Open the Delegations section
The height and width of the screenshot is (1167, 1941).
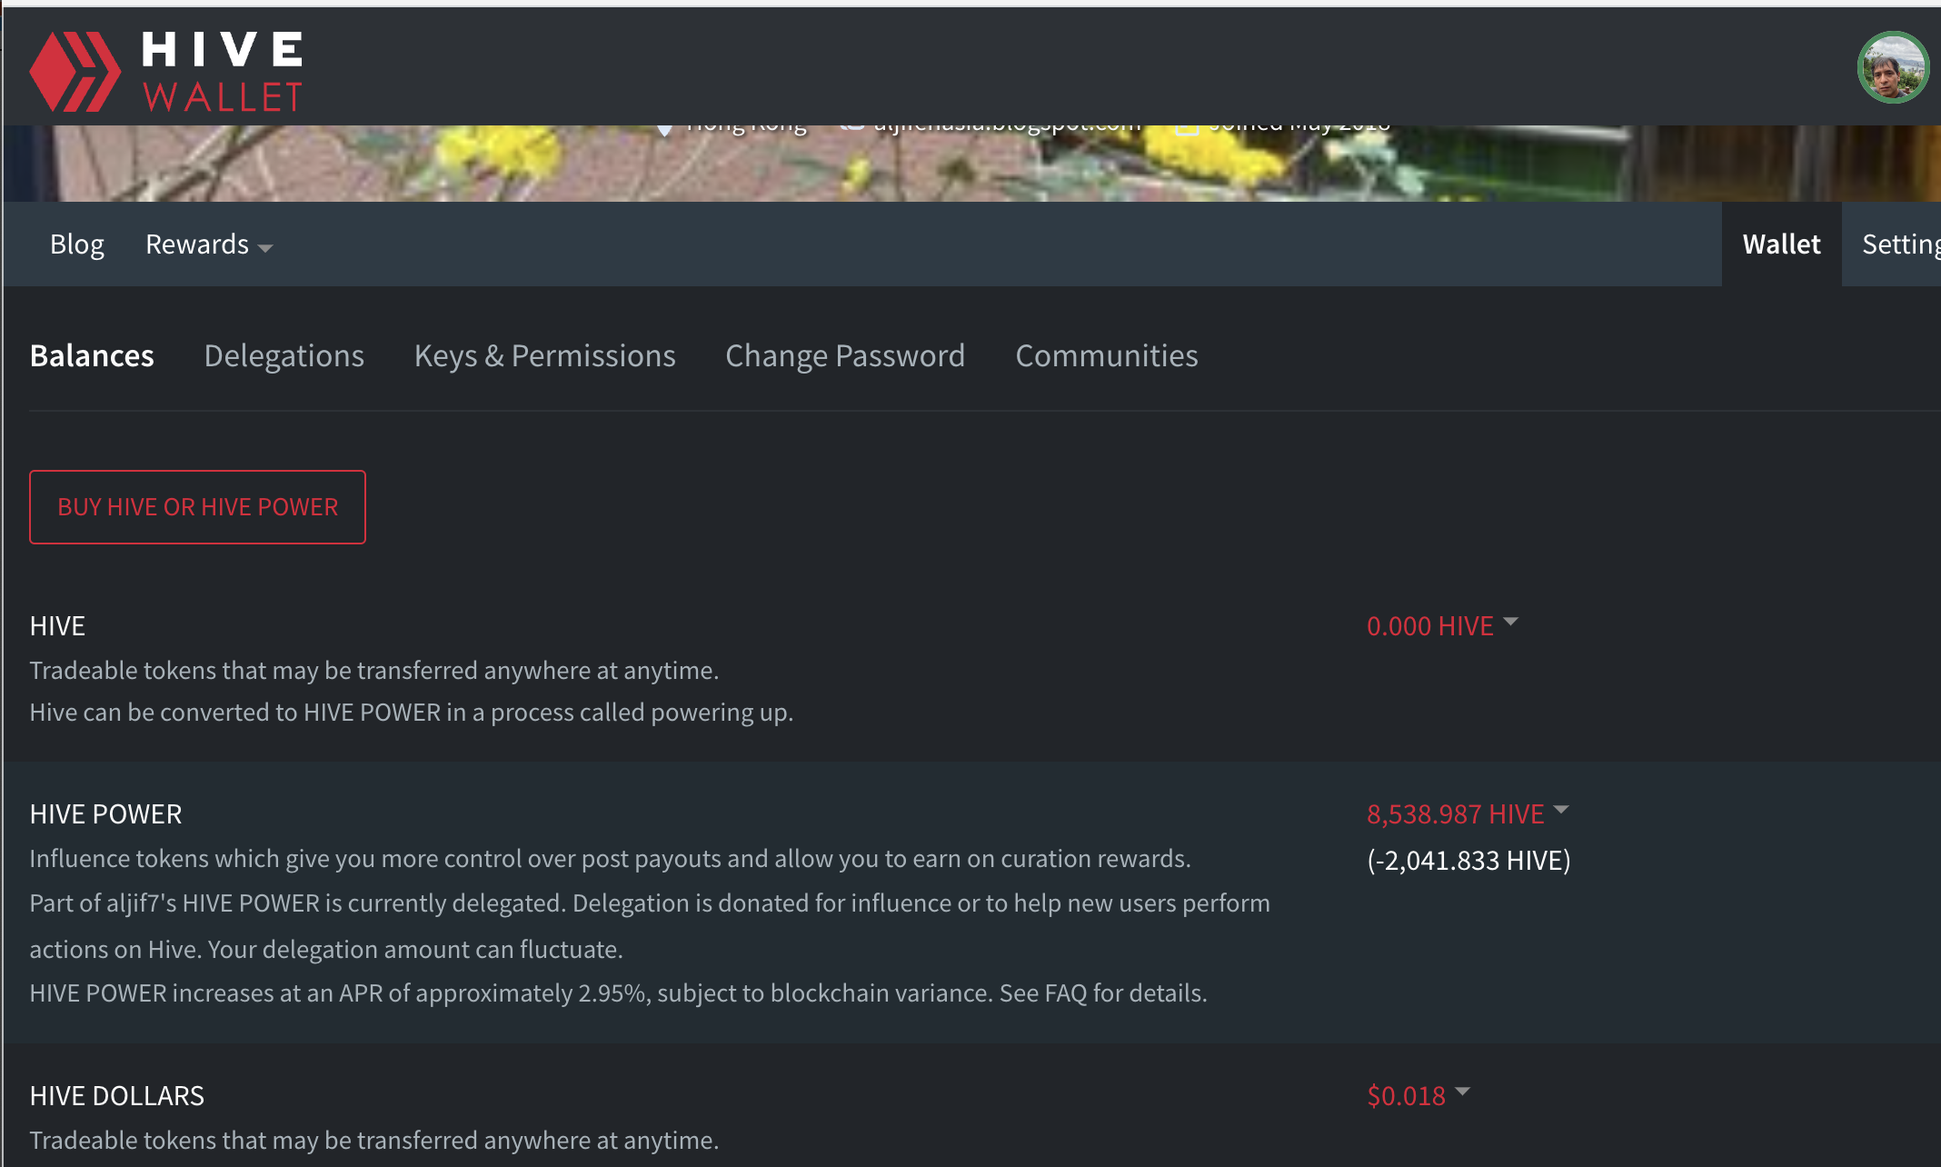click(x=284, y=355)
